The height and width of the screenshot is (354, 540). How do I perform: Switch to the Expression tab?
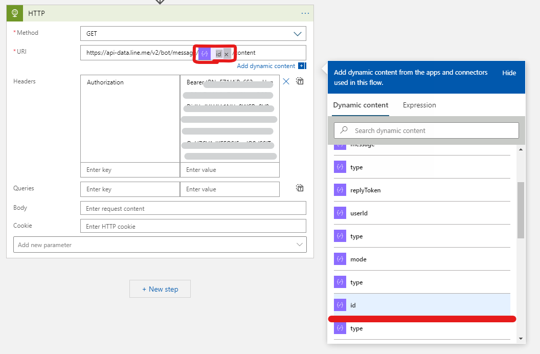(x=419, y=105)
